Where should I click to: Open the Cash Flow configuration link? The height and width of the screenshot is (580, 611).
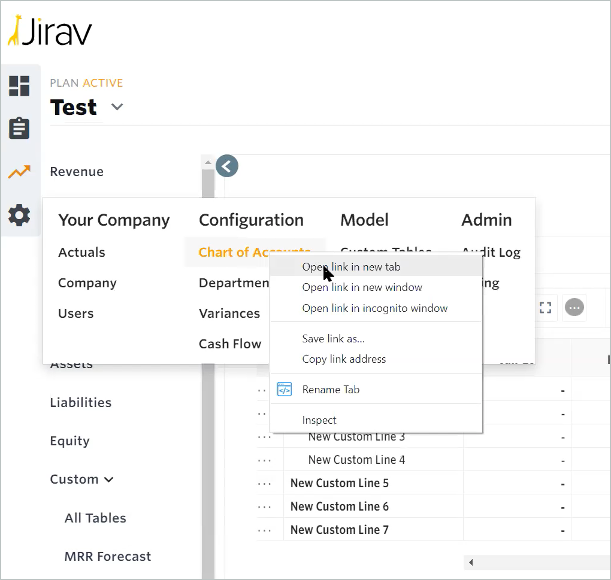tap(230, 344)
